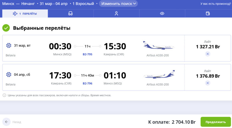Viewport: 232px width, 128px height.
Task: Open the promo code link
Action: pos(215,4)
